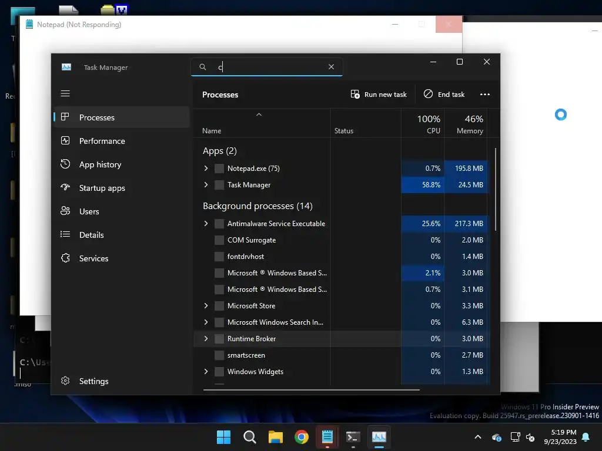Switch to terminal window from taskbar
Viewport: 602px width, 451px height.
tap(353, 437)
